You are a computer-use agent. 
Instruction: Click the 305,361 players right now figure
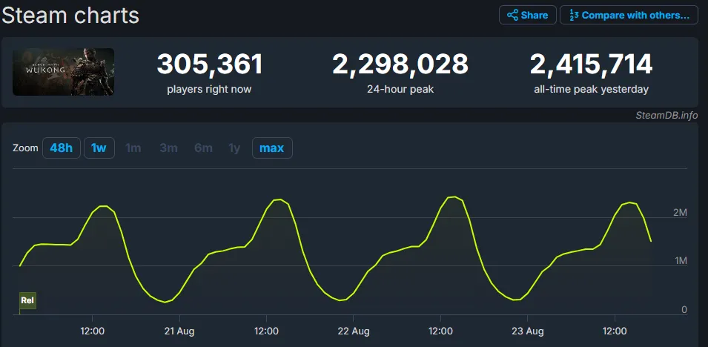(x=210, y=65)
